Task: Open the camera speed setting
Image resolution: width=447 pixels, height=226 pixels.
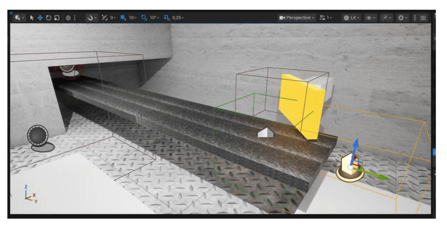Action: (326, 18)
